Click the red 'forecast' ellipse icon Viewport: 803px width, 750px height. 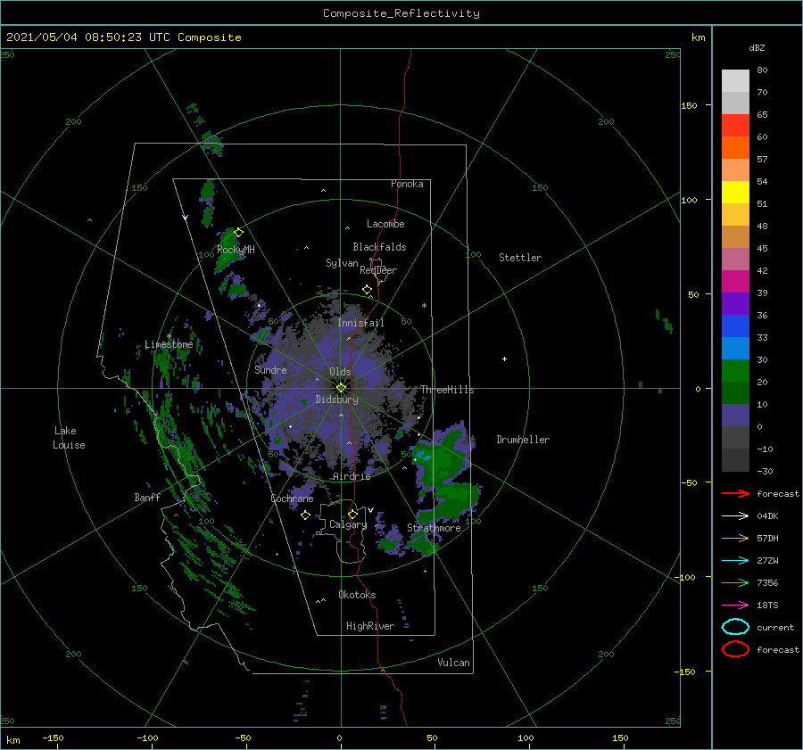(735, 649)
